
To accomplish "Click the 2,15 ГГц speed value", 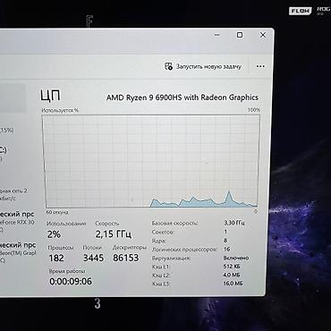I will [114, 234].
